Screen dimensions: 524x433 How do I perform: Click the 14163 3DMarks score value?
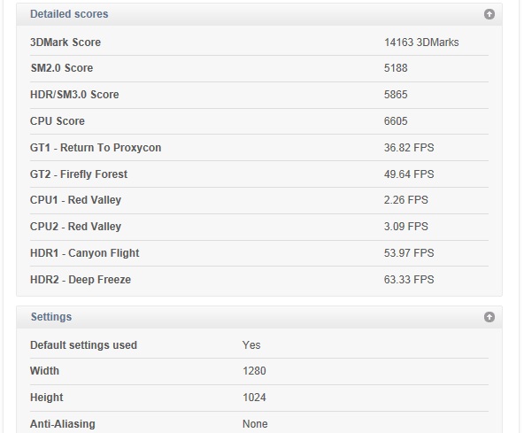421,43
